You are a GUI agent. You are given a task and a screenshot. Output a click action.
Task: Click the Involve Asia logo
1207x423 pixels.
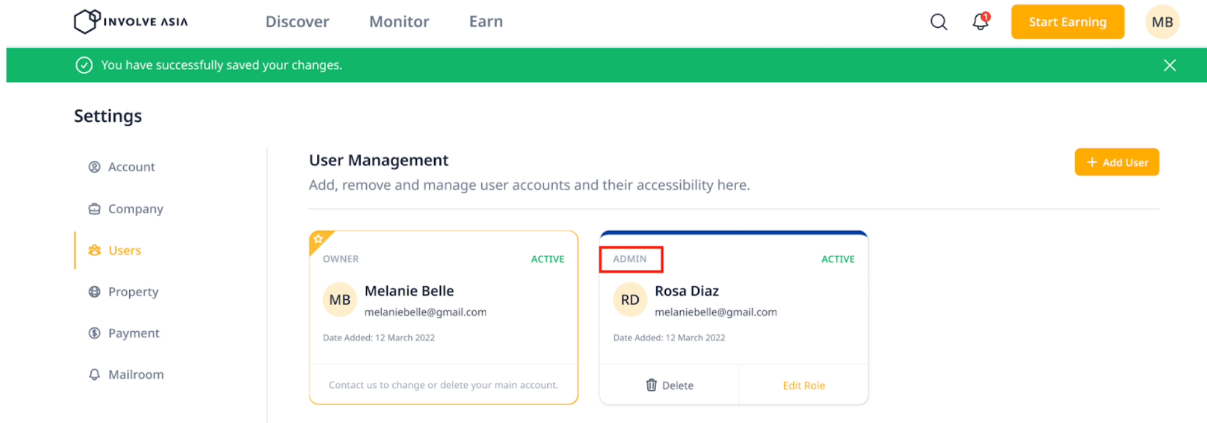(x=131, y=22)
